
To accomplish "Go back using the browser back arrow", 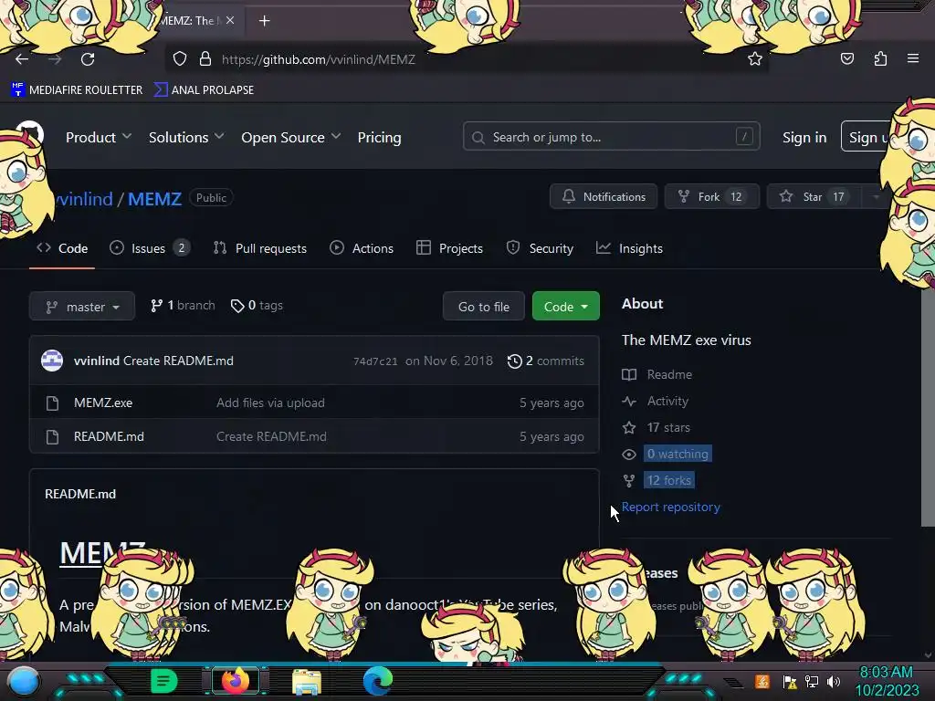I will point(22,59).
